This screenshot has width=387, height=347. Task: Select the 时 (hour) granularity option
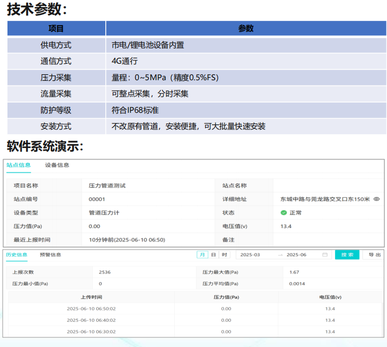click(225, 255)
